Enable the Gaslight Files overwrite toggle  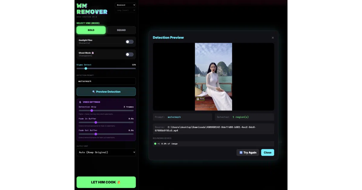[129, 42]
